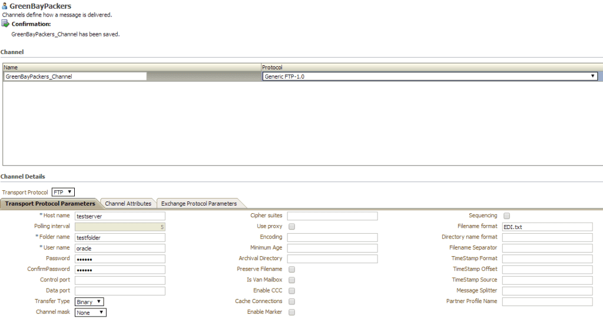Click the Partner Profile Name field
603x326 pixels.
(547, 302)
